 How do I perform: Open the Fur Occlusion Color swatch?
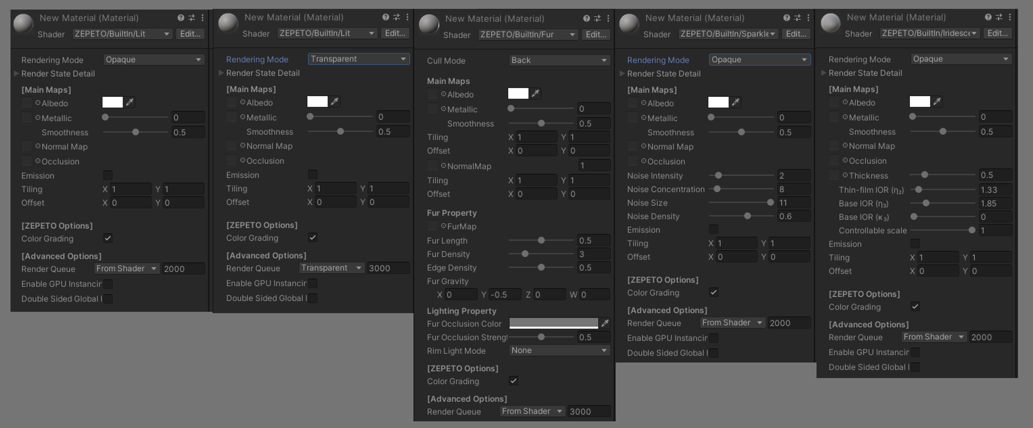click(x=554, y=323)
